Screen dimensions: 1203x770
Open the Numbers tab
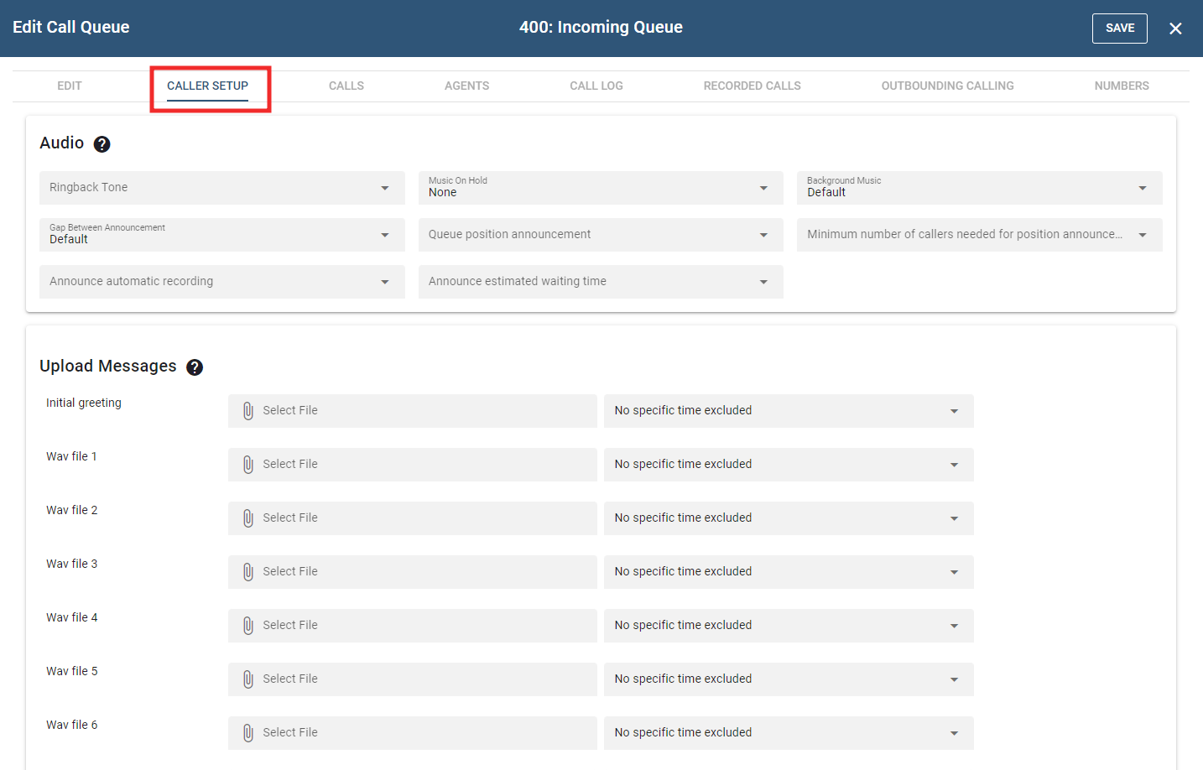click(1121, 86)
